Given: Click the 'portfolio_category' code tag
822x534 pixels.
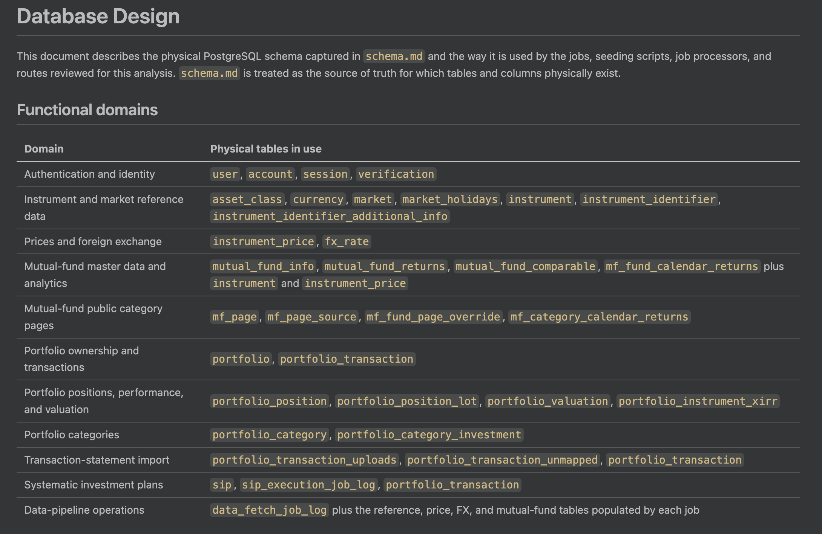Looking at the screenshot, I should 270,435.
